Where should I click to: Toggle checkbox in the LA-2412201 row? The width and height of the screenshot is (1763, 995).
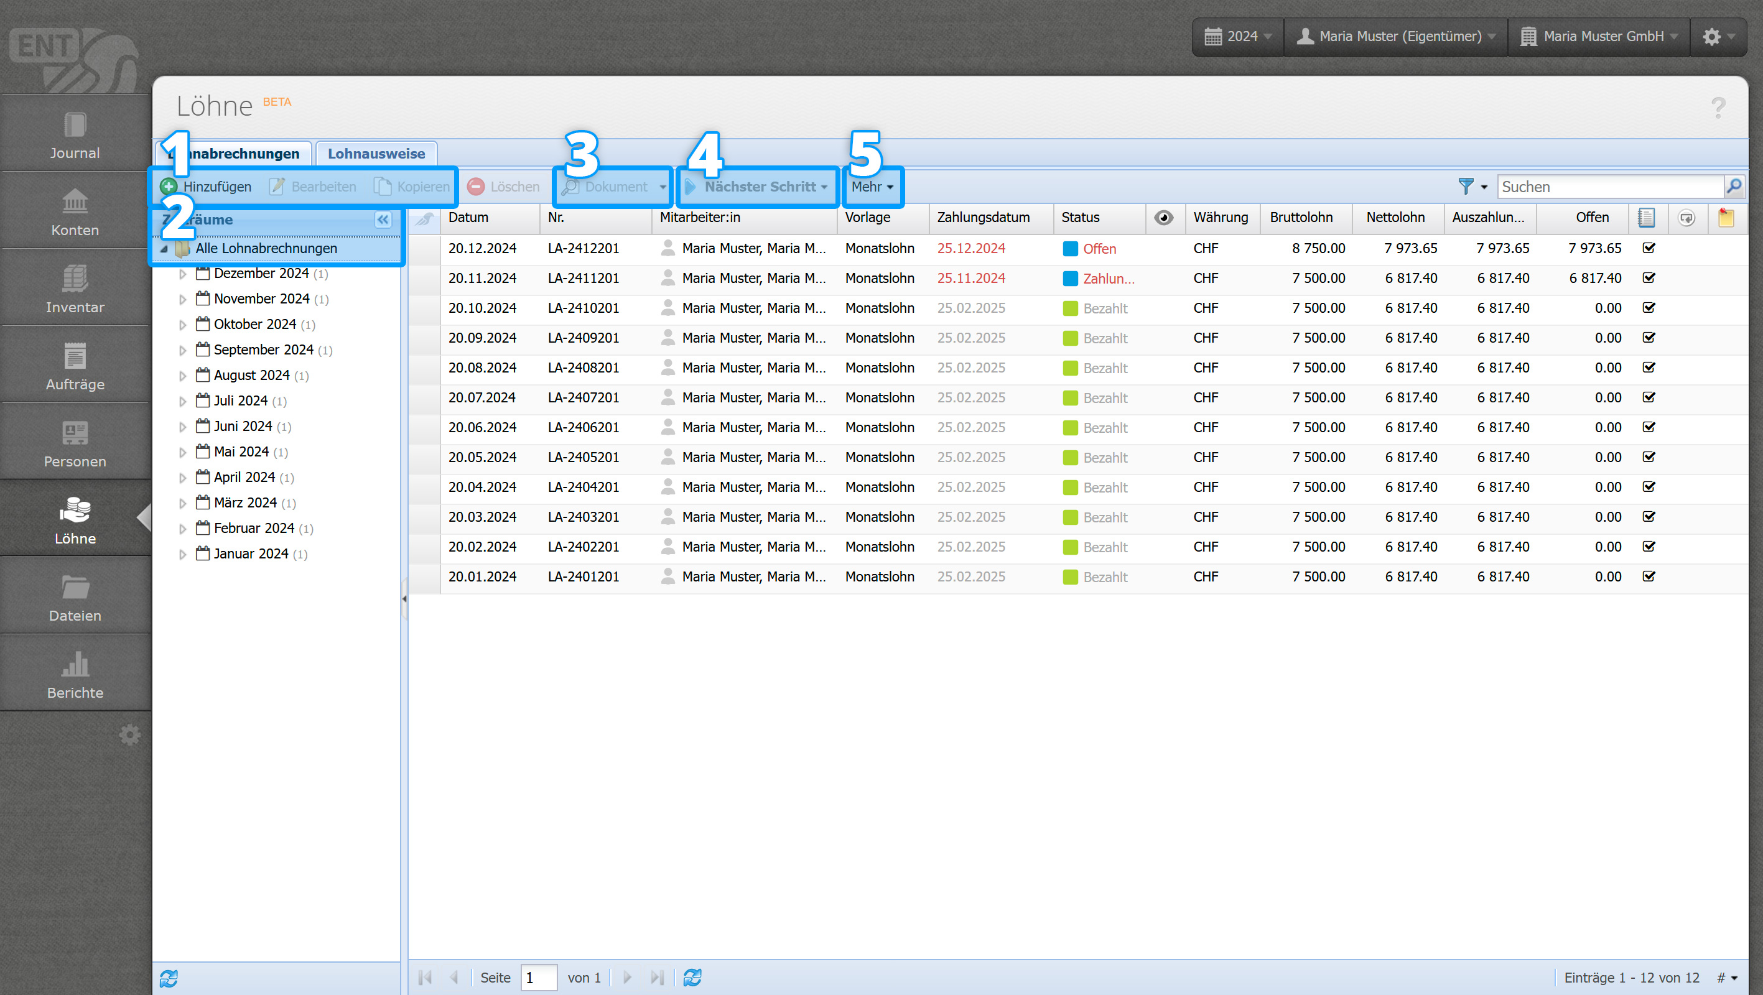pos(1649,248)
